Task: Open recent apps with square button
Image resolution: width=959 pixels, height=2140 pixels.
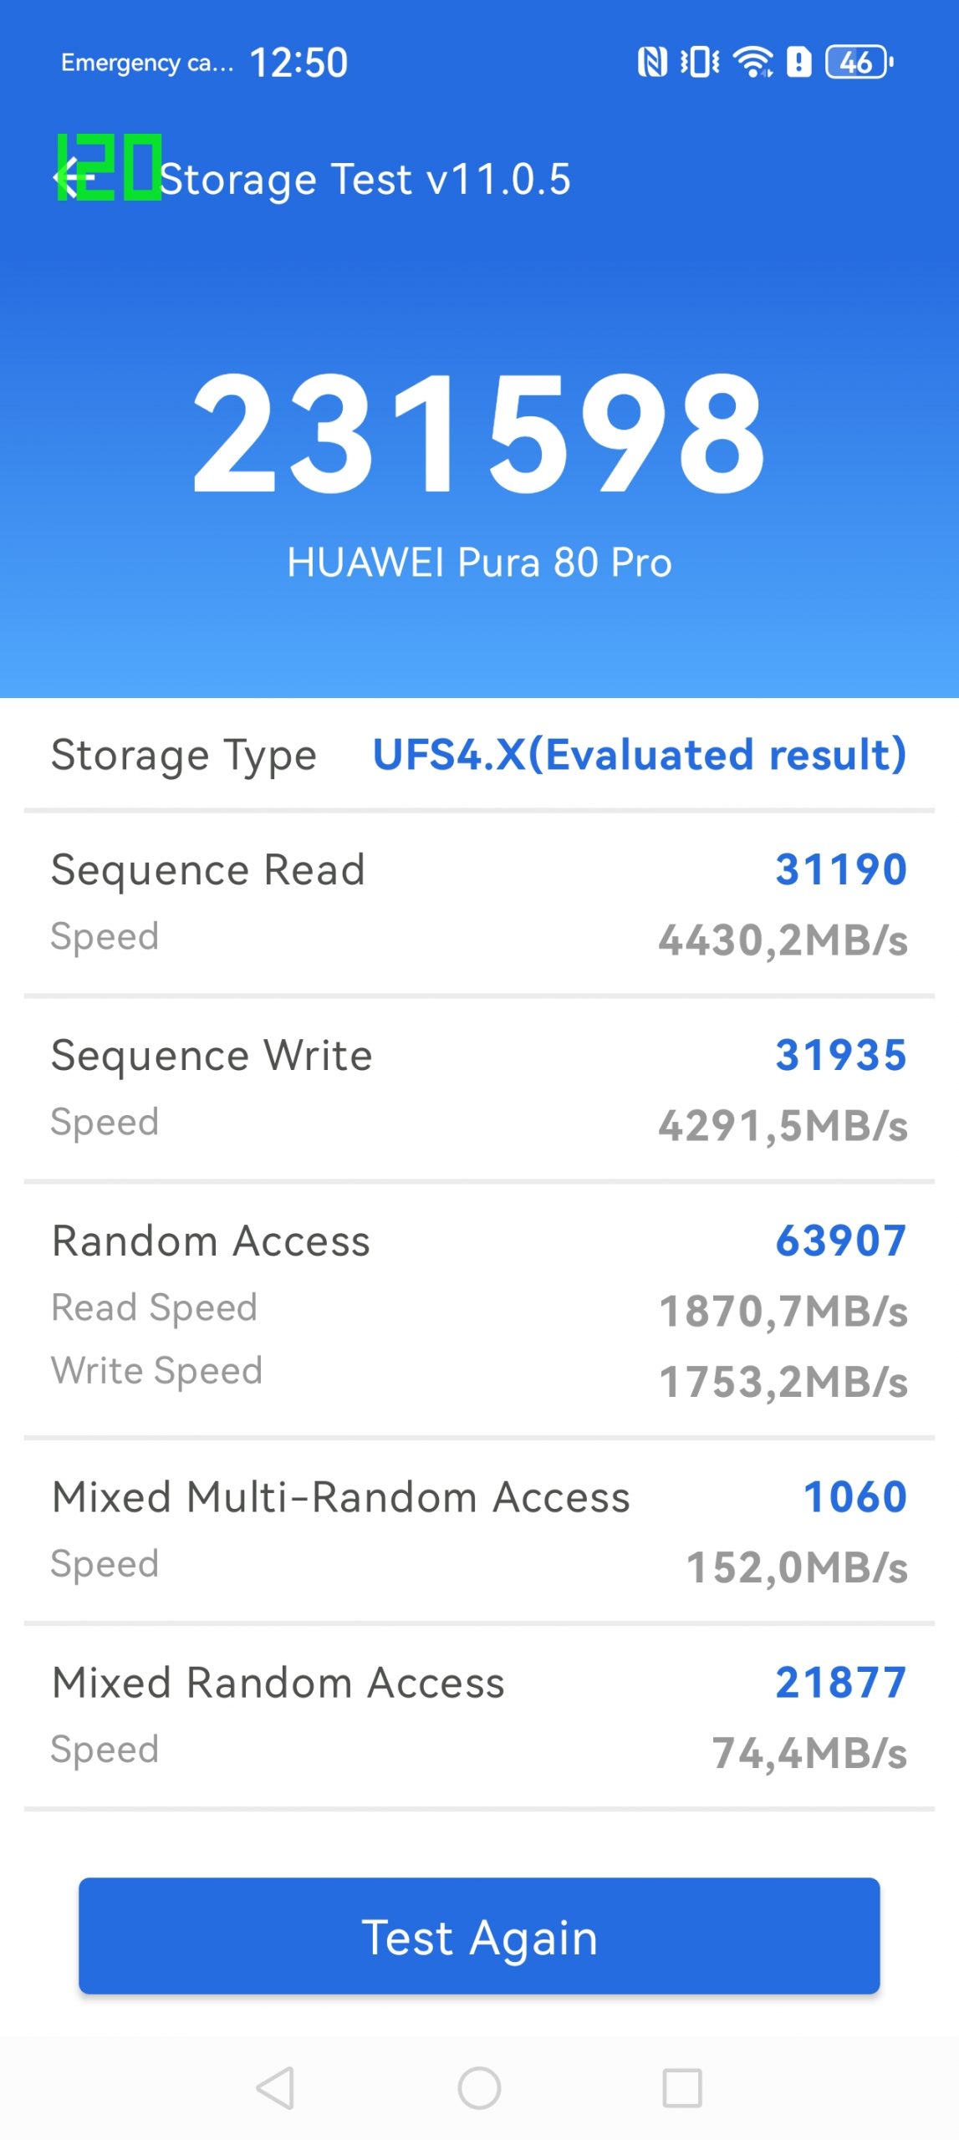Action: tap(681, 2088)
